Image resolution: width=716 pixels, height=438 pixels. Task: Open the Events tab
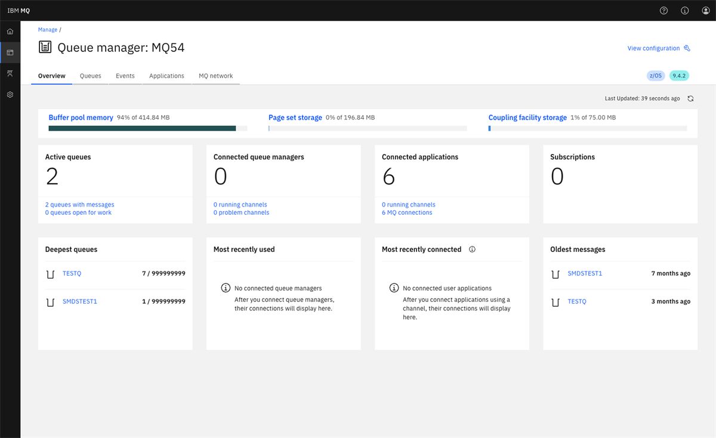coord(125,76)
